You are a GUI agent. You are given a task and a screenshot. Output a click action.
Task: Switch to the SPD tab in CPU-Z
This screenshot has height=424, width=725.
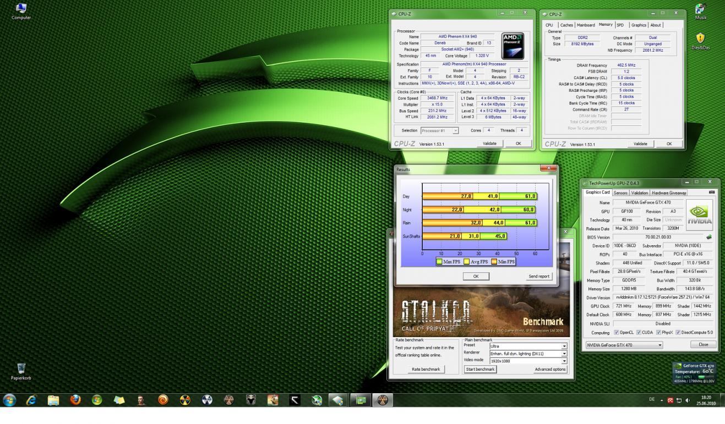620,25
